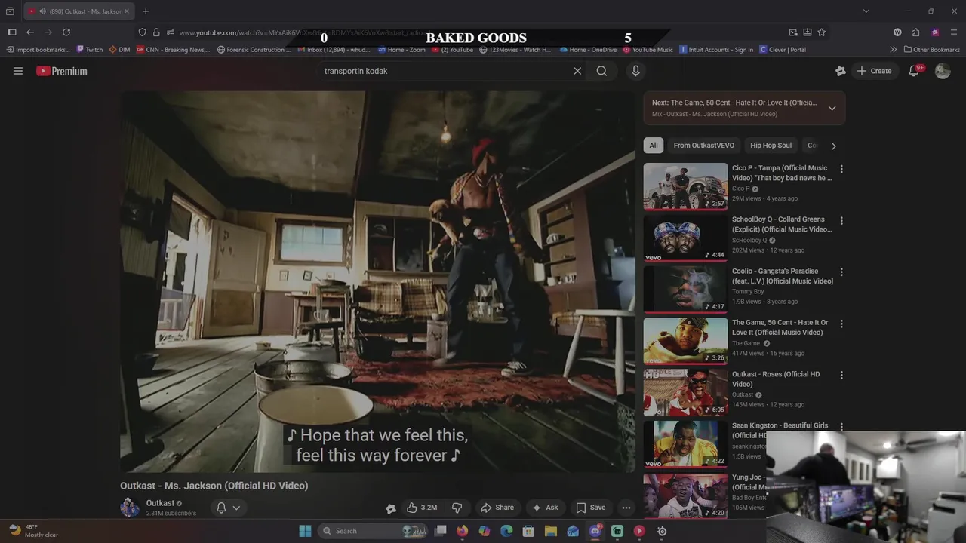
Task: Open the Twitch bookmark
Action: click(90, 50)
